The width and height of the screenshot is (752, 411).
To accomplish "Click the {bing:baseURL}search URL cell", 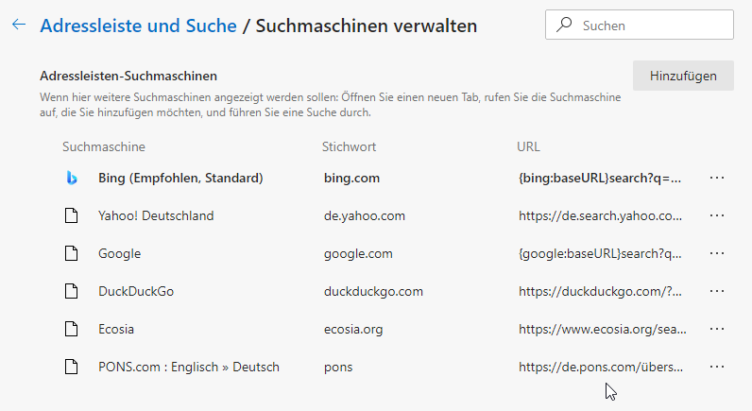I will coord(600,178).
